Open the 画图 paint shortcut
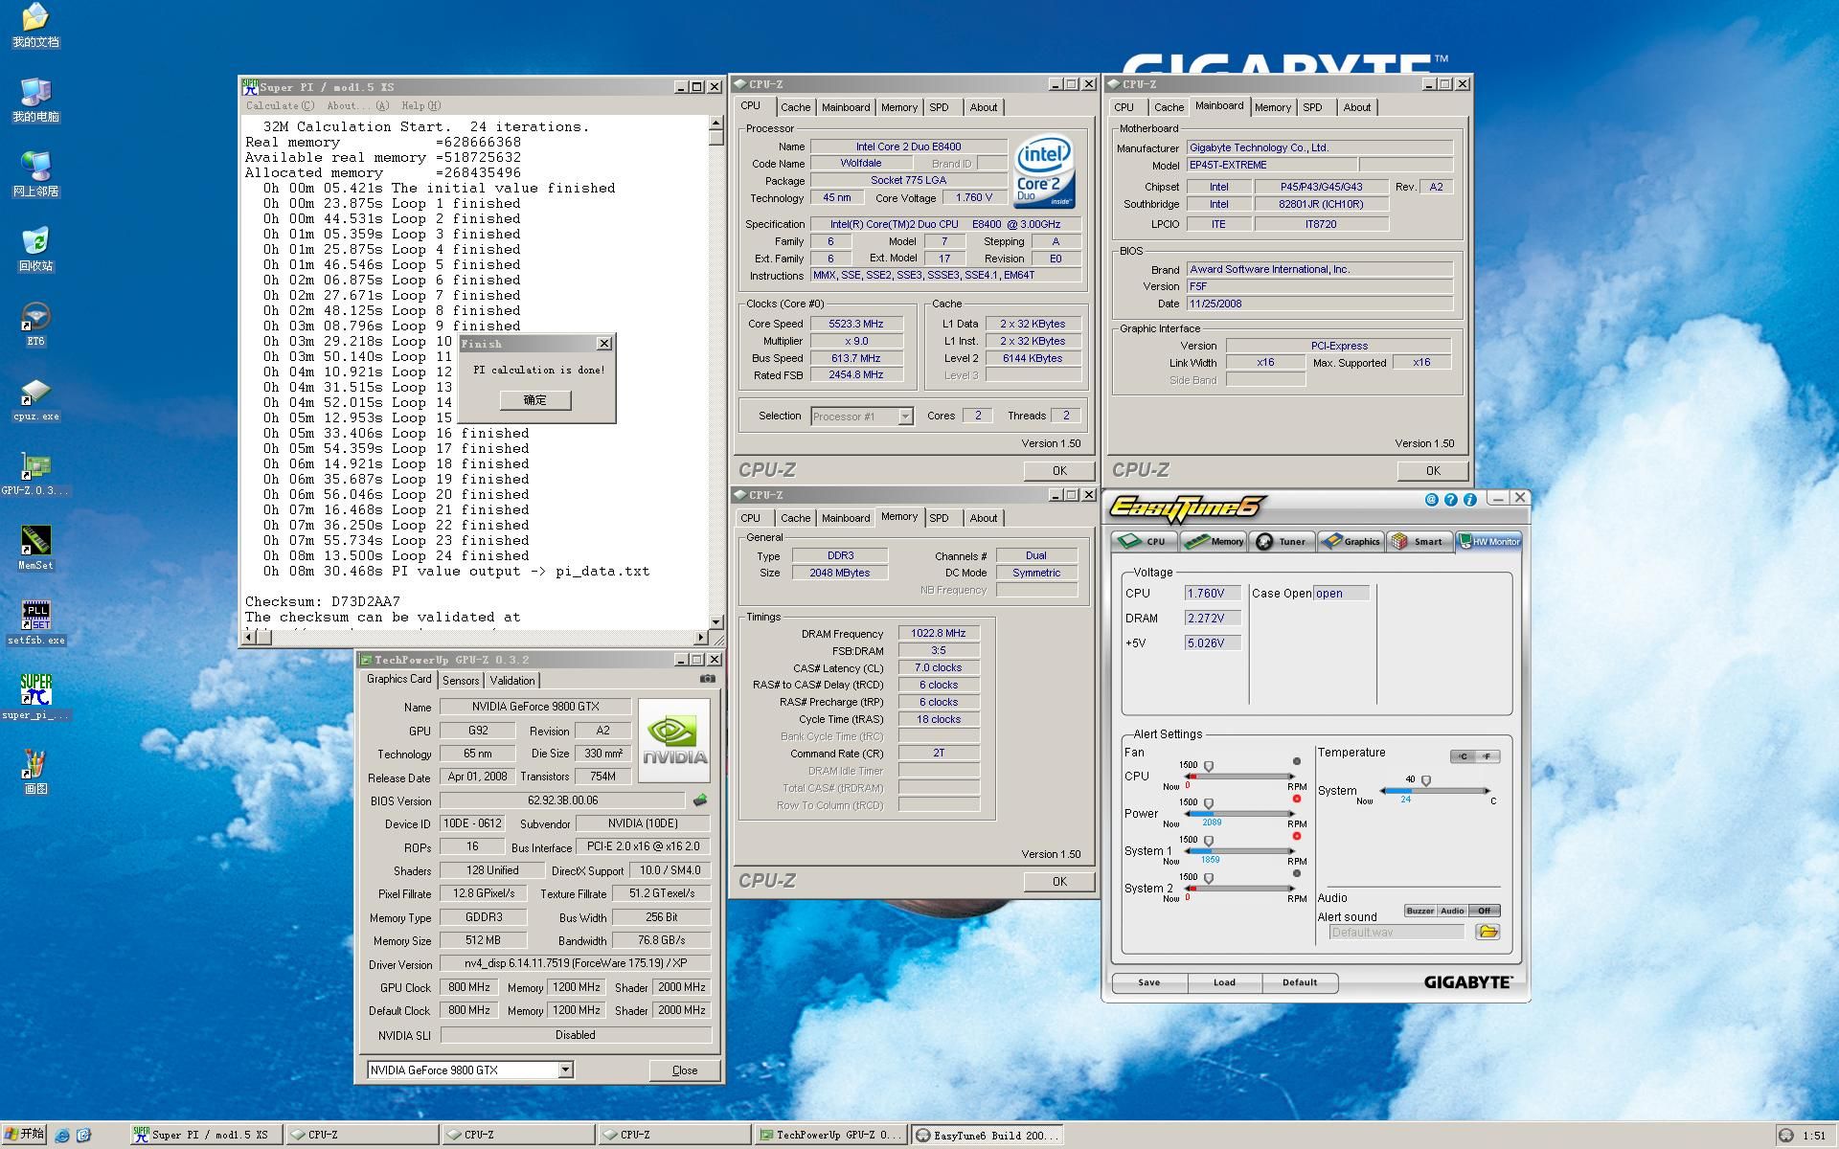The height and width of the screenshot is (1149, 1839). pyautogui.click(x=35, y=772)
